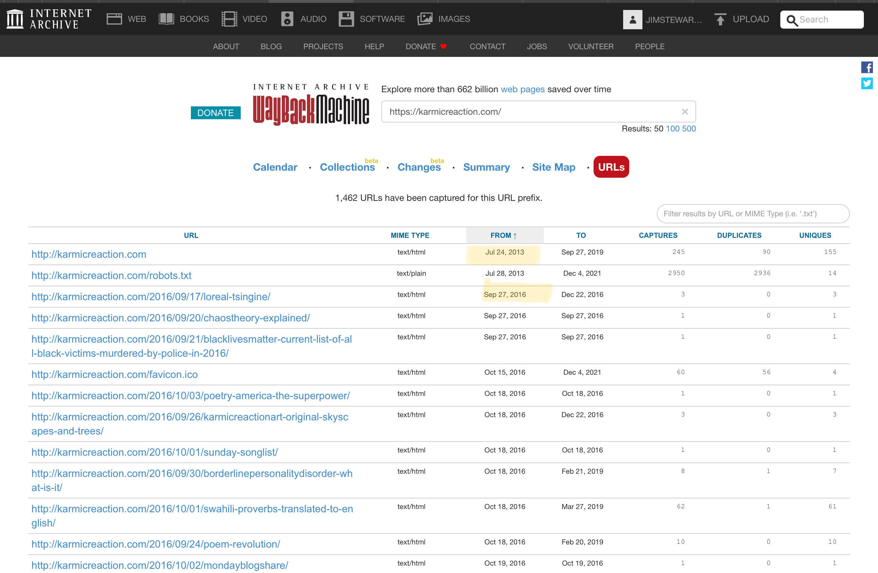The height and width of the screenshot is (573, 878).
Task: Show 500 results per page
Action: pos(689,129)
